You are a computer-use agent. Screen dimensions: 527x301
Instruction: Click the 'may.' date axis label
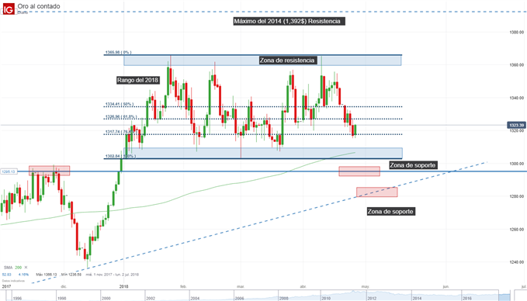pos(366,286)
